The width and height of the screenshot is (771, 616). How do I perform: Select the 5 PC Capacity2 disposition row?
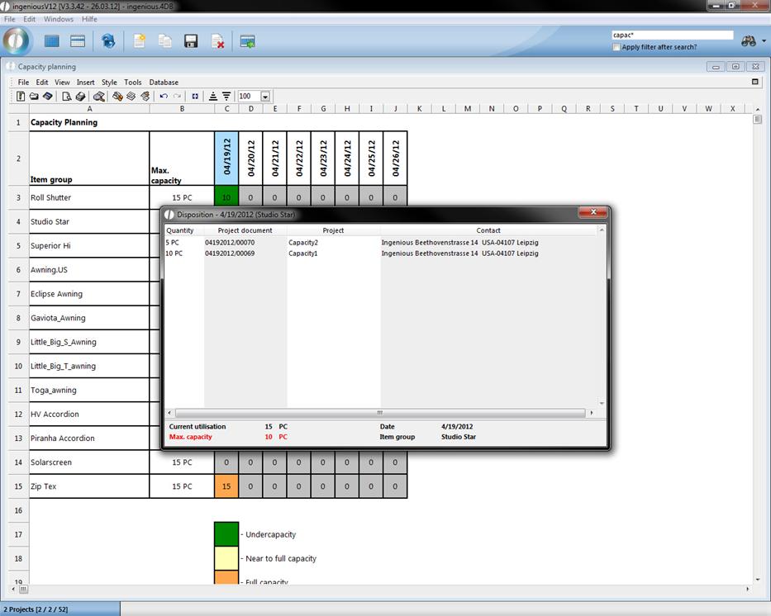tap(331, 243)
